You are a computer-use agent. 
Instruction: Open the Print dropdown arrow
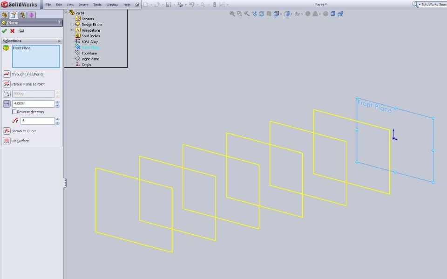click(186, 5)
